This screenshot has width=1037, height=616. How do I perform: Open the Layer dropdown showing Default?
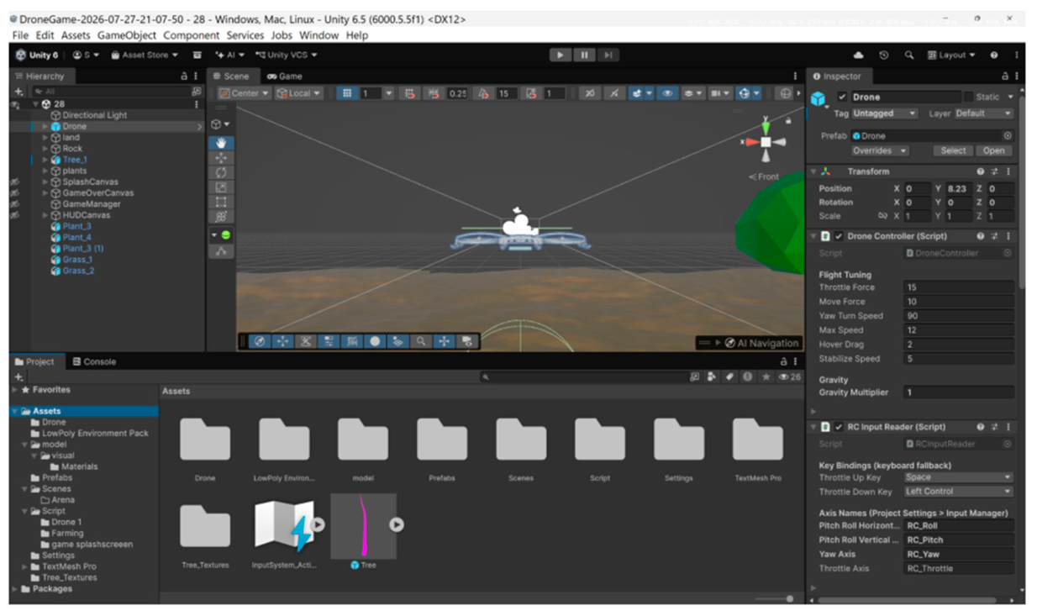tap(984, 113)
